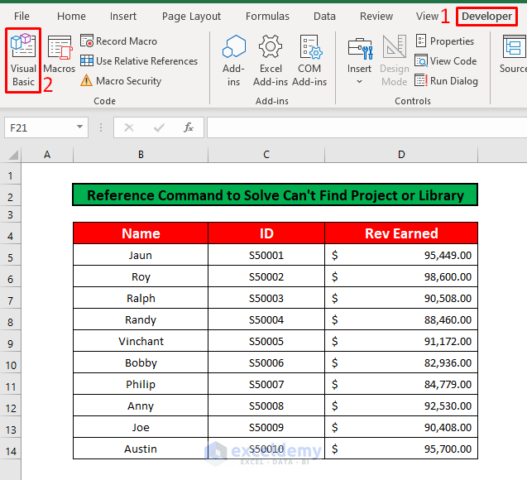Click Run Dialog button
This screenshot has width=527, height=480.
click(446, 80)
